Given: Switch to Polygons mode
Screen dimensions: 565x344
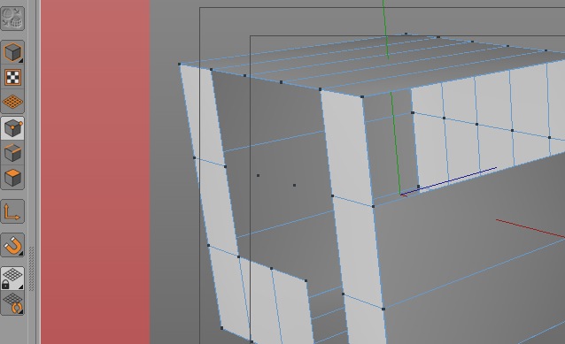Looking at the screenshot, I should [x=12, y=178].
